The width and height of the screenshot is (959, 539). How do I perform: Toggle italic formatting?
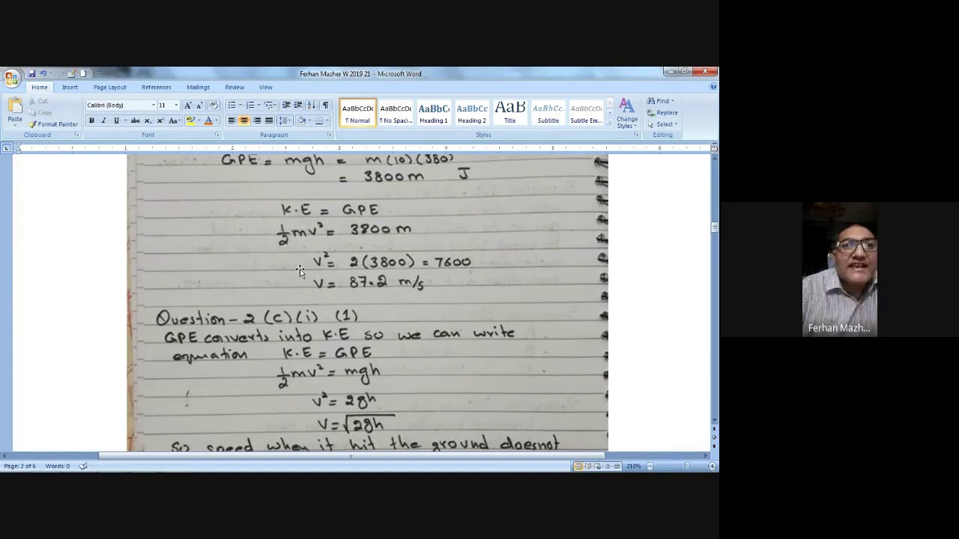pos(103,121)
